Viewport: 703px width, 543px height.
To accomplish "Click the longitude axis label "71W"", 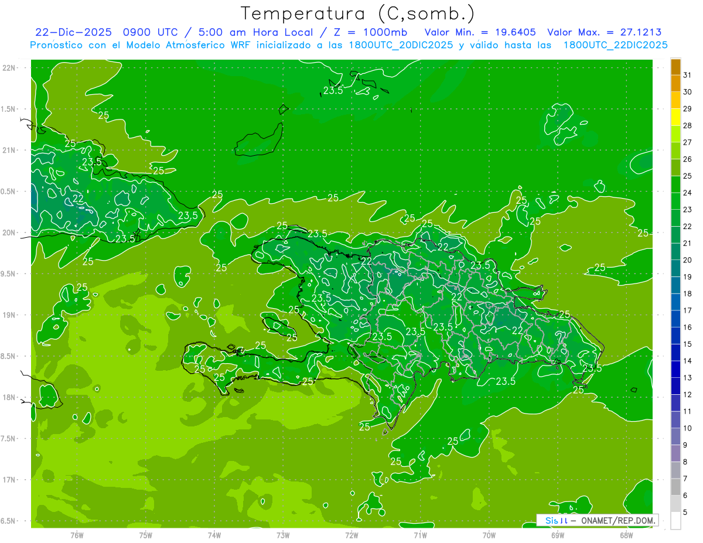I will coord(420,535).
